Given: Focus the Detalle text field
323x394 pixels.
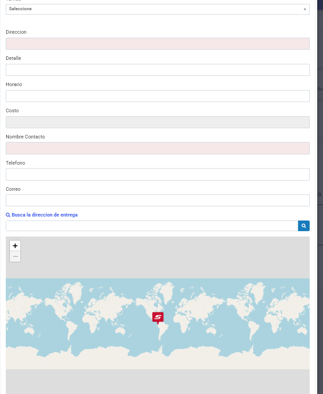Looking at the screenshot, I should (x=157, y=70).
